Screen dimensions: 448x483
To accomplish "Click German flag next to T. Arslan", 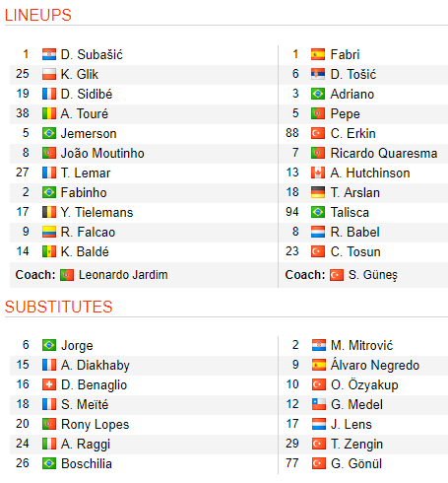I will [x=318, y=192].
